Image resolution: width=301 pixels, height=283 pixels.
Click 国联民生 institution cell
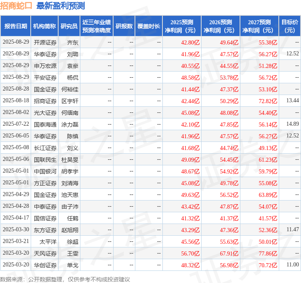click(x=45, y=160)
